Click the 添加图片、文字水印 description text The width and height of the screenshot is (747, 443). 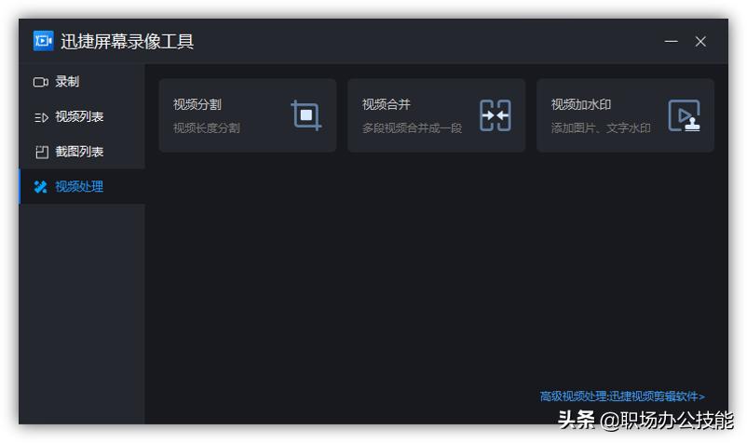click(601, 128)
